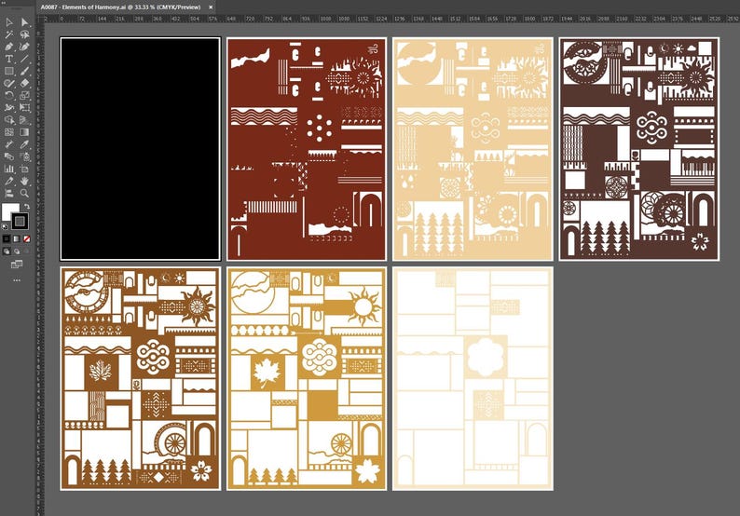Pick the Magic Wand tool
Viewport: 740px width, 516px height.
point(9,34)
